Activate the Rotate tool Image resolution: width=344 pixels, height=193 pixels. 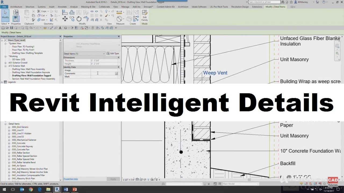point(79,19)
